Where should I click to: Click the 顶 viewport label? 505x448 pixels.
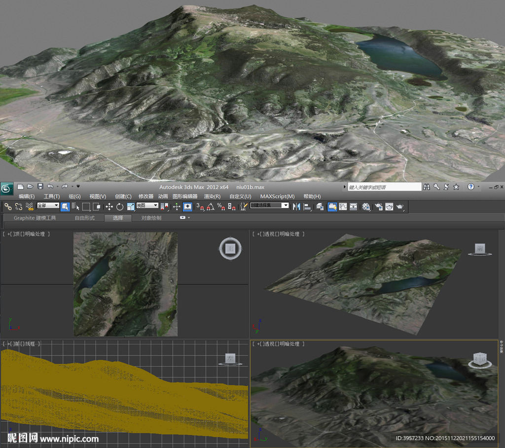[17, 234]
